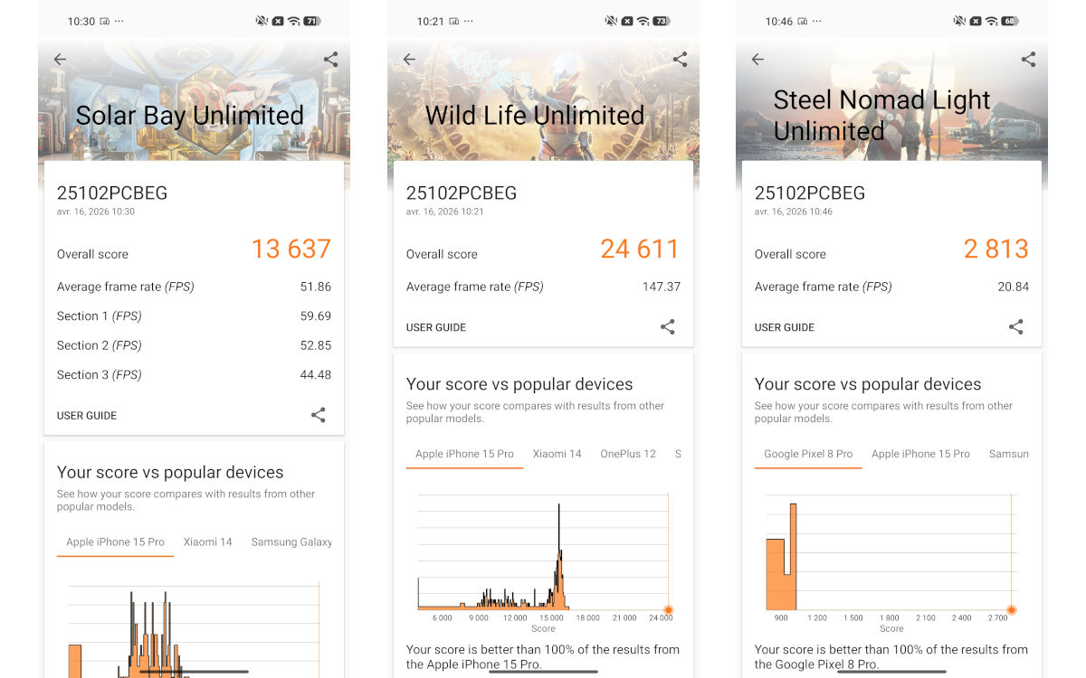Share the 13 637 score result card
The image size is (1086, 678).
tap(318, 415)
